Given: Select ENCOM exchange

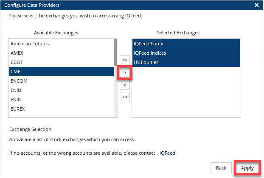Looking at the screenshot, I should [x=62, y=81].
